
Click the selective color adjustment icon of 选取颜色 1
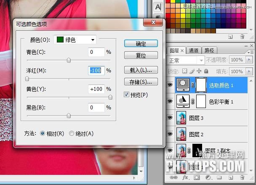point(183,85)
